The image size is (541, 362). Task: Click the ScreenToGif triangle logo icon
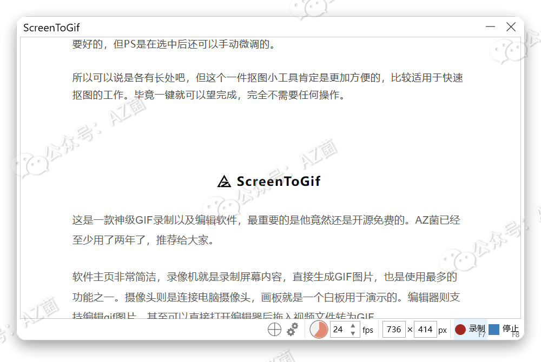click(225, 181)
